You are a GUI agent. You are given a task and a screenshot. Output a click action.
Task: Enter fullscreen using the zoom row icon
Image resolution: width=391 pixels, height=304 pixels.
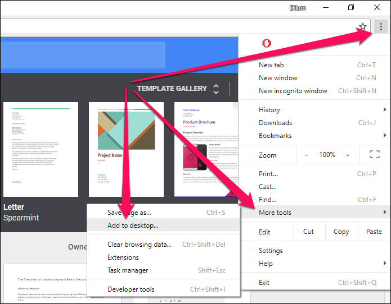tap(374, 154)
